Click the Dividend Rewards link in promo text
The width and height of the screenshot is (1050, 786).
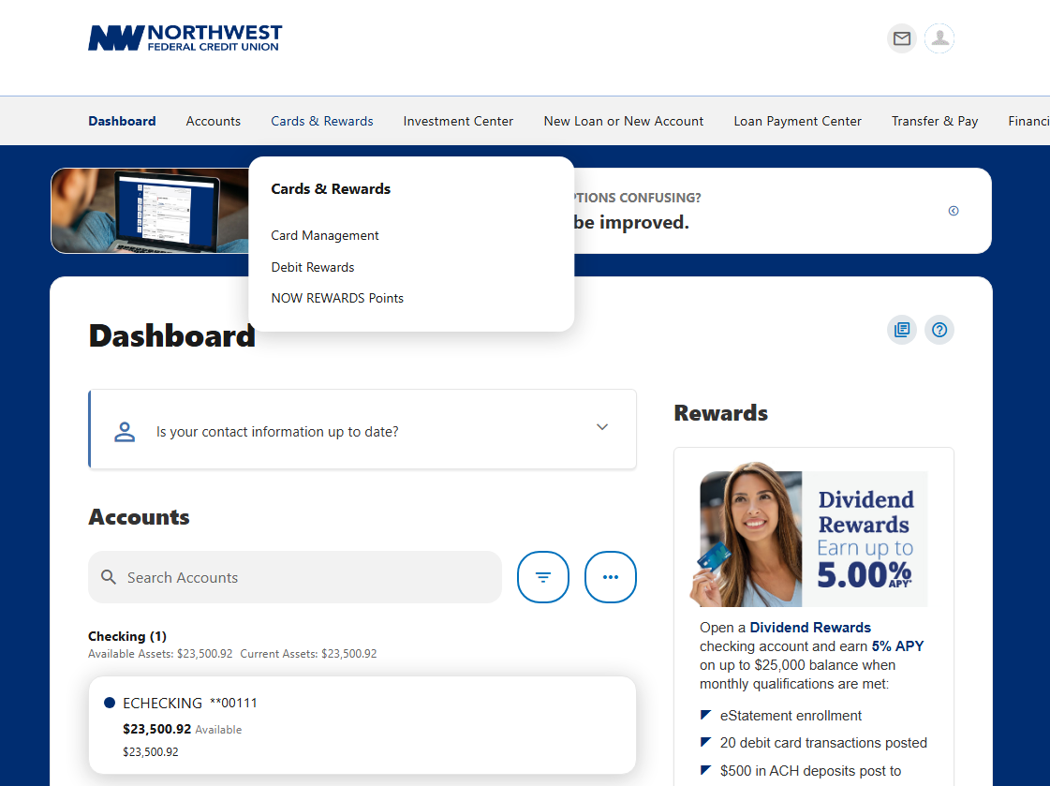click(x=810, y=628)
